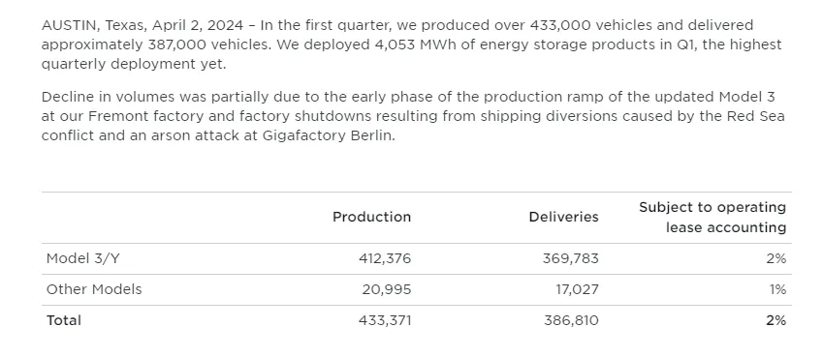Image resolution: width=823 pixels, height=357 pixels.
Task: Click Other Models production value 20,995
Action: (x=387, y=289)
